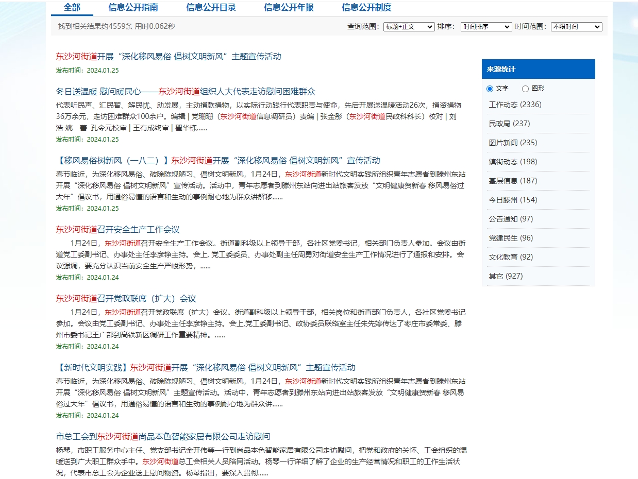Open the 市总工会 尚品本色智能家居 article link
This screenshot has height=479, width=638.
(163, 437)
